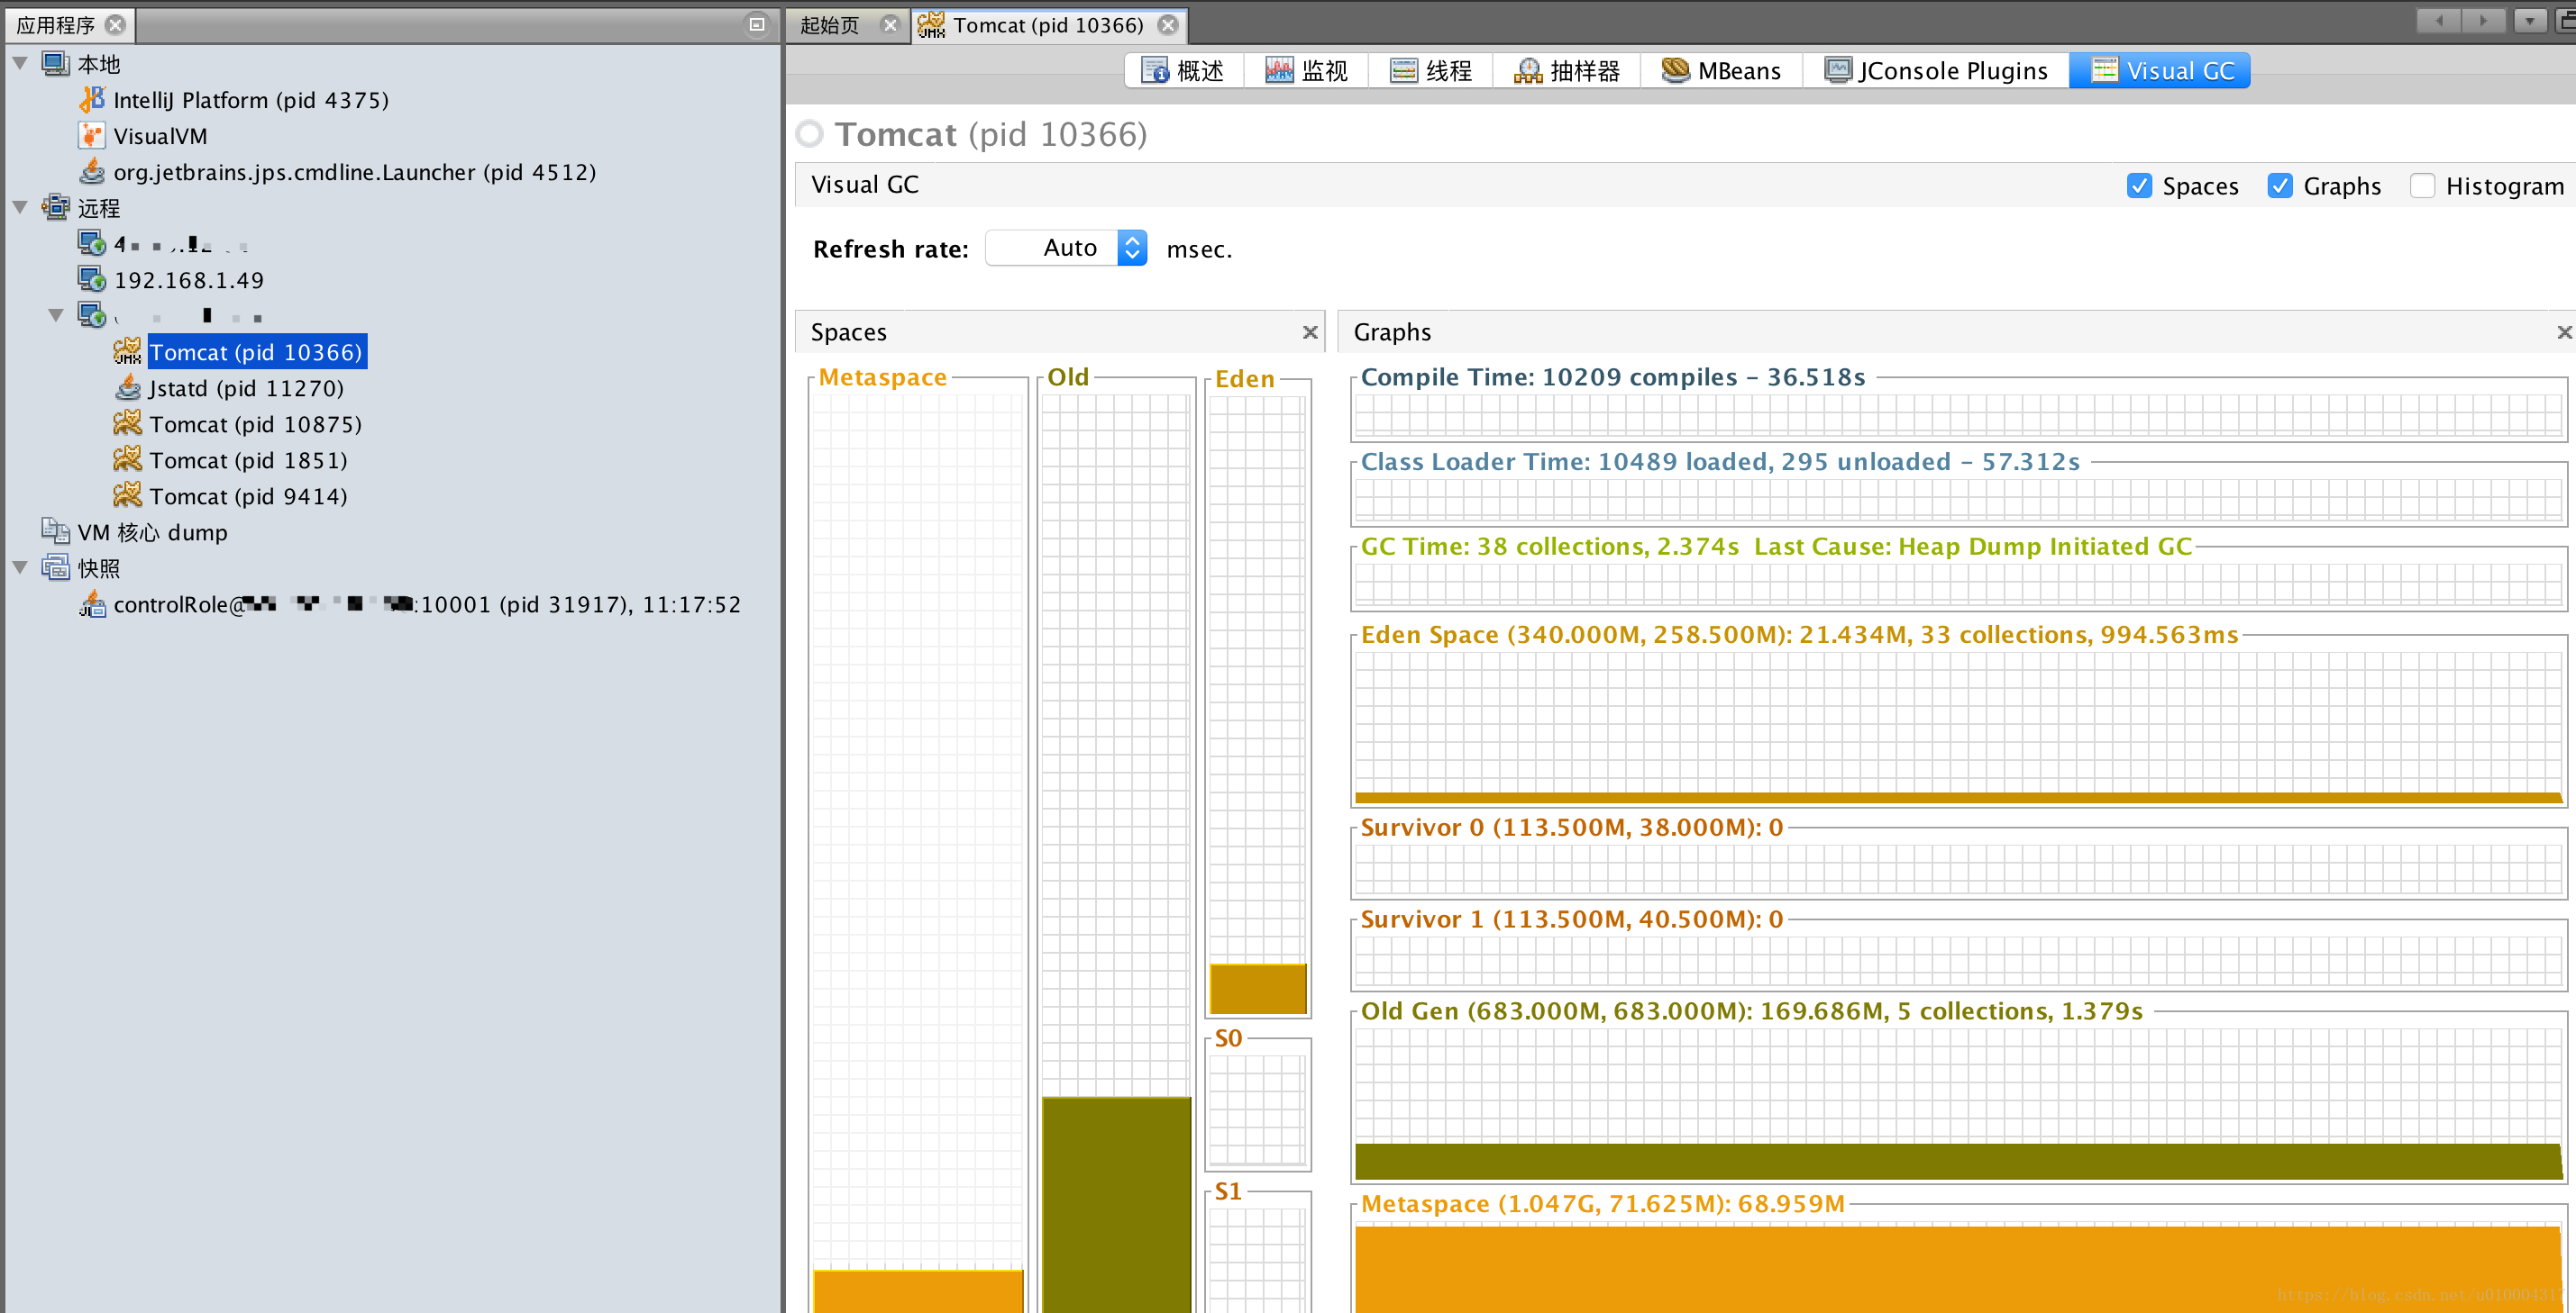2576x1313 pixels.
Task: Close the Spaces panel
Action: coord(1310,331)
